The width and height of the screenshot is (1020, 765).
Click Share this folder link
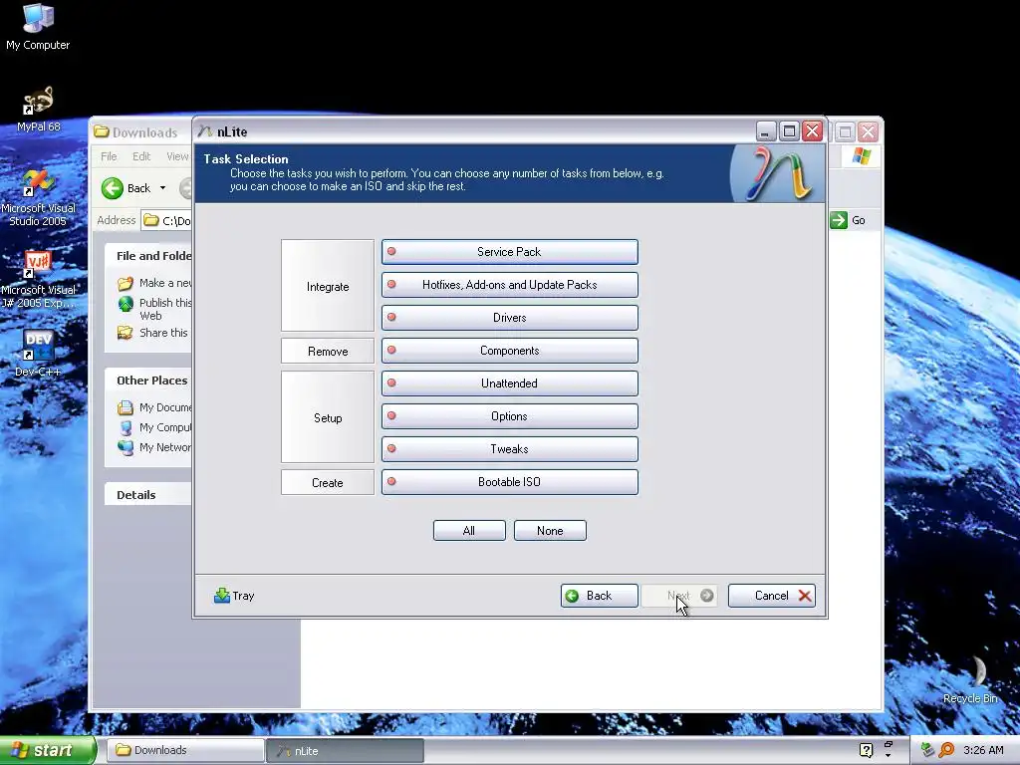pos(152,333)
